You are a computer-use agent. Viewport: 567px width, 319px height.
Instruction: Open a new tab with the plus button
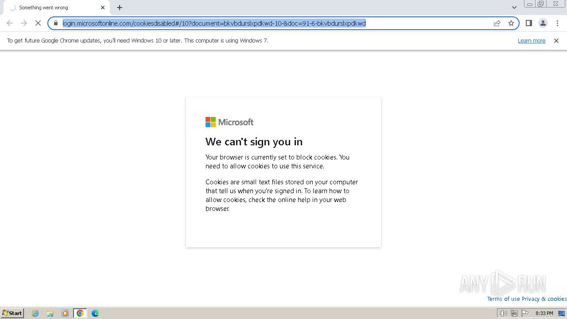coord(120,8)
